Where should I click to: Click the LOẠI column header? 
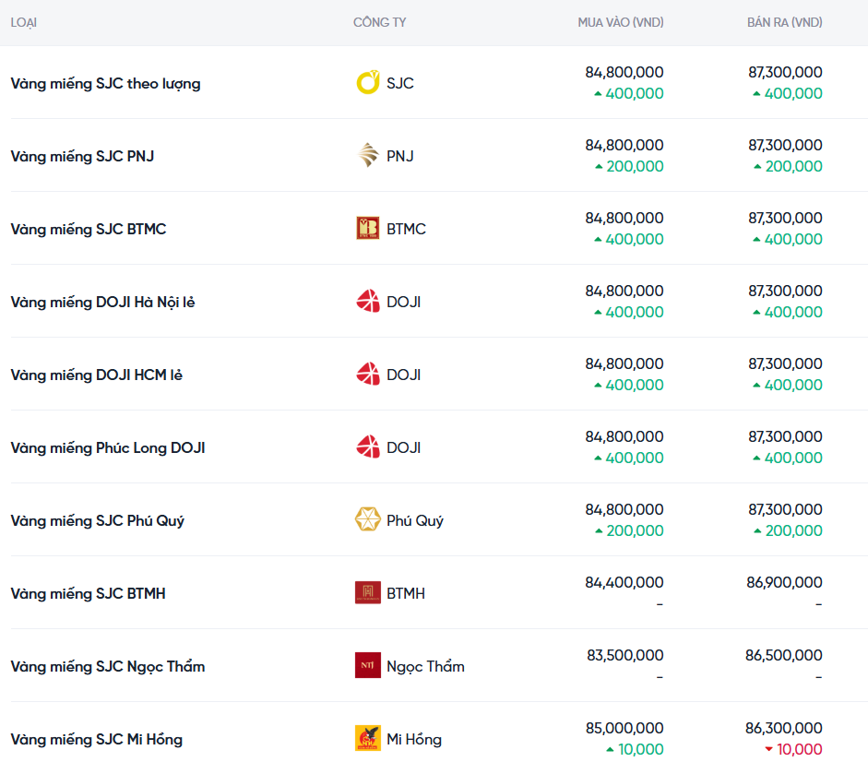(x=24, y=22)
